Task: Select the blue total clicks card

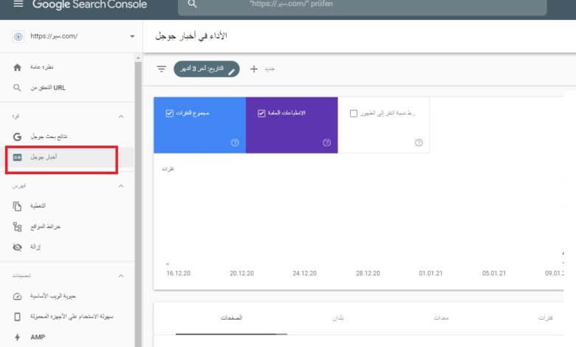Action: [x=200, y=126]
